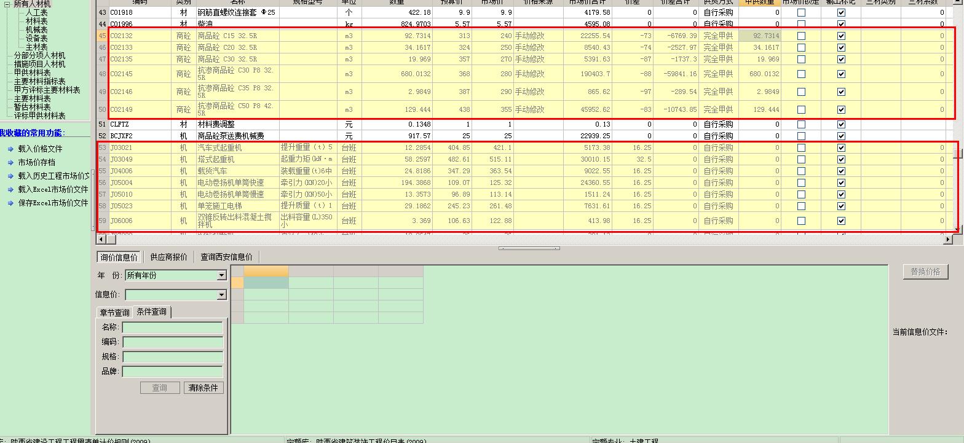This screenshot has width=964, height=443.
Task: Select 机械表 in the tree
Action: (36, 29)
